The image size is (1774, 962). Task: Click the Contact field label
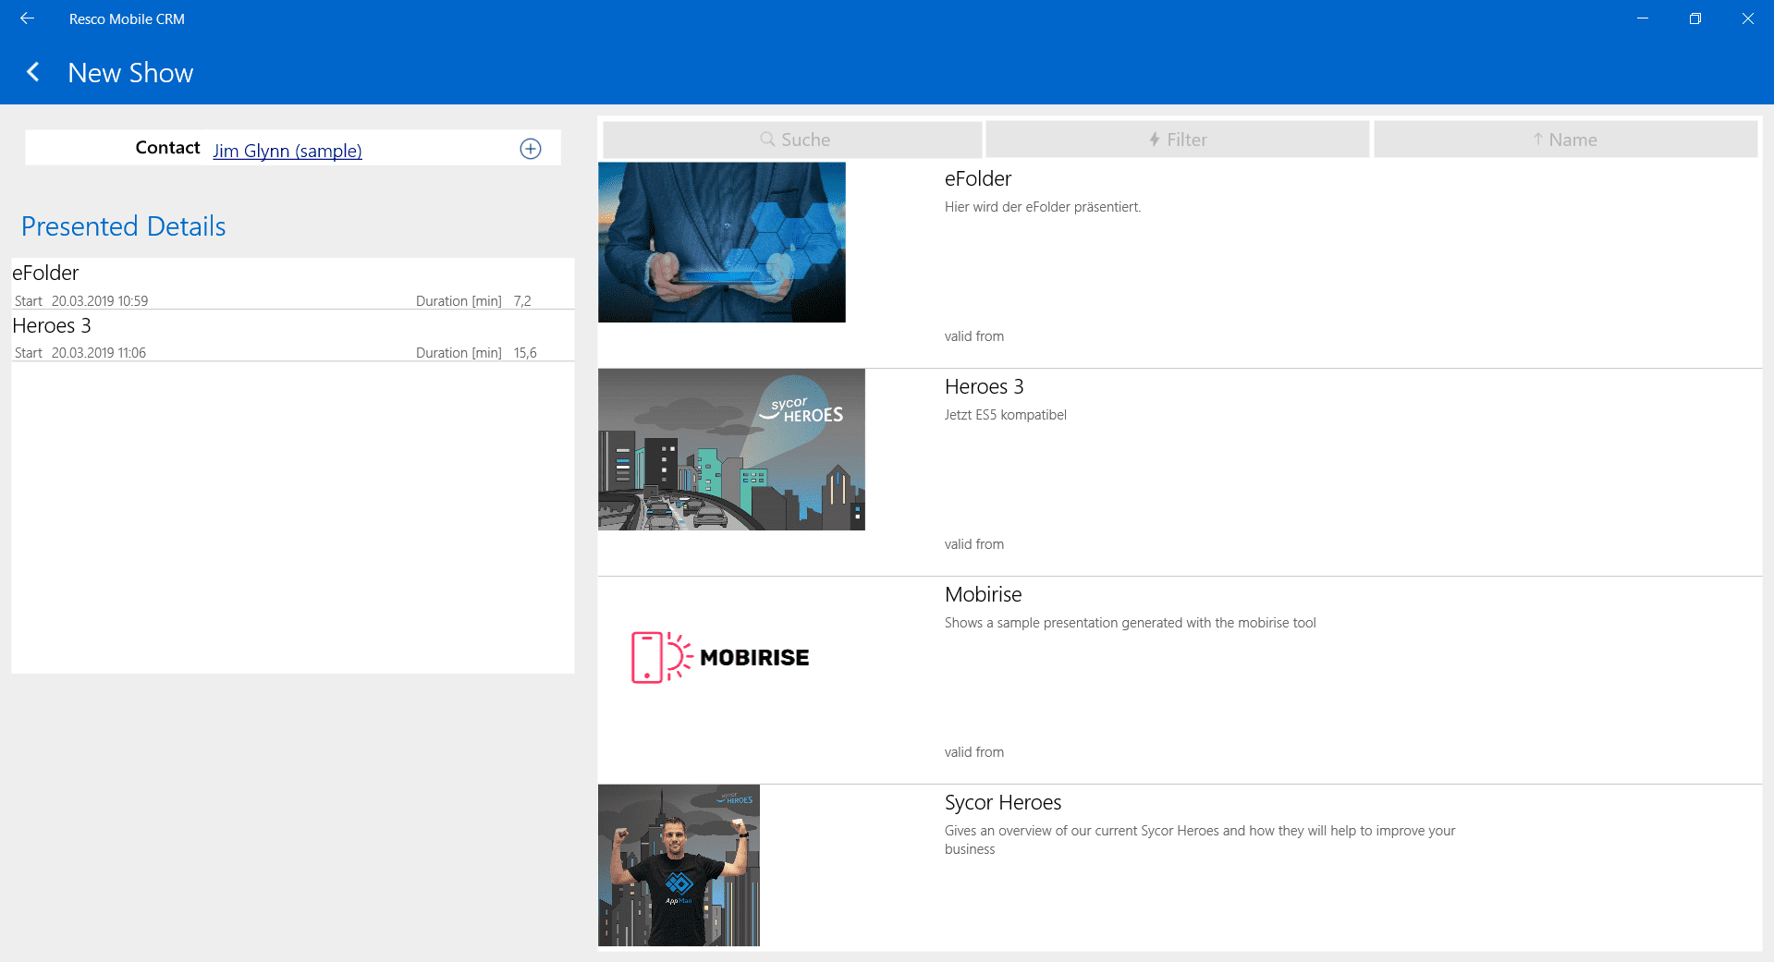167,148
